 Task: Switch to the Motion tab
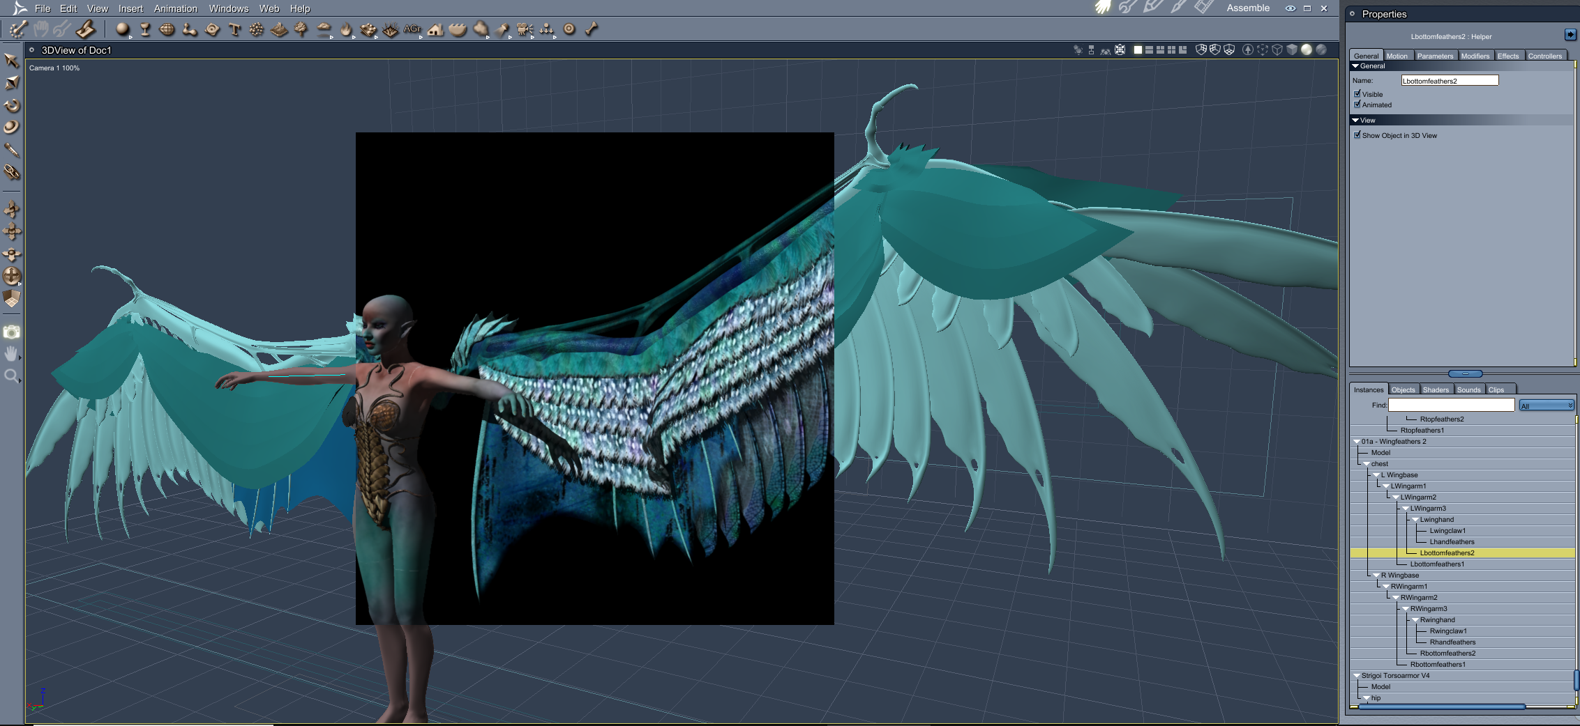pos(1397,56)
